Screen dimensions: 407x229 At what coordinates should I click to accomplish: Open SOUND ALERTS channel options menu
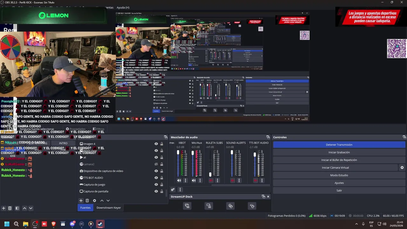(239, 180)
